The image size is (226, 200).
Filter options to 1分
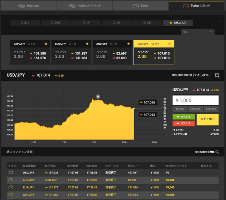point(86,23)
